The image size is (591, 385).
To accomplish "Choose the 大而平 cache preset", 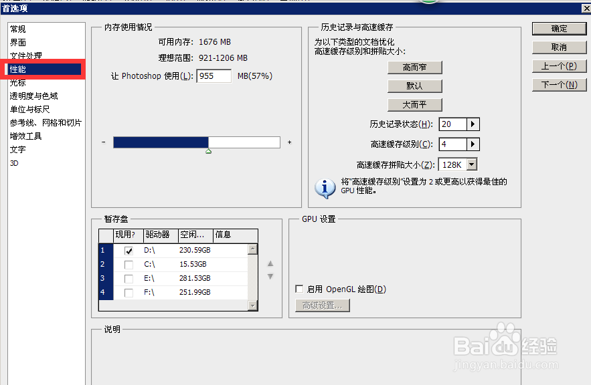I will [414, 105].
